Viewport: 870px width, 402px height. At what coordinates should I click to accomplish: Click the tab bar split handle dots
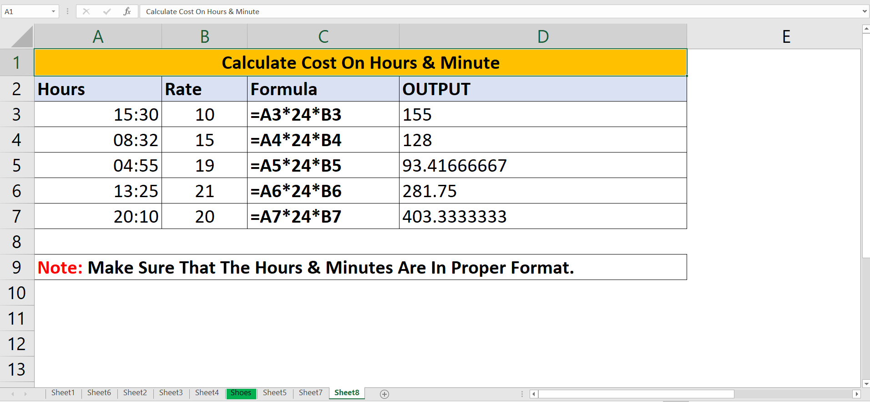(522, 394)
